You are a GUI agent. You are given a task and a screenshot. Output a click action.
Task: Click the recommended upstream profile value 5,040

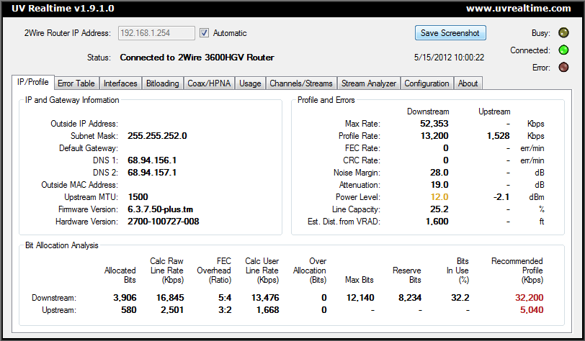coord(531,309)
